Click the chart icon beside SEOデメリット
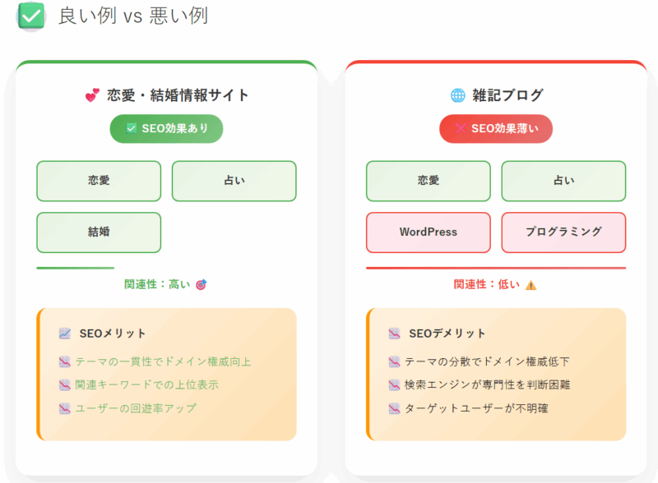This screenshot has height=483, width=658. 394,333
